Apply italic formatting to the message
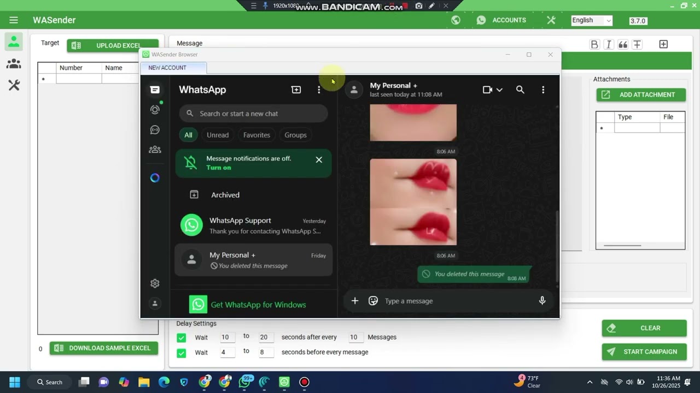The width and height of the screenshot is (700, 393). (609, 45)
